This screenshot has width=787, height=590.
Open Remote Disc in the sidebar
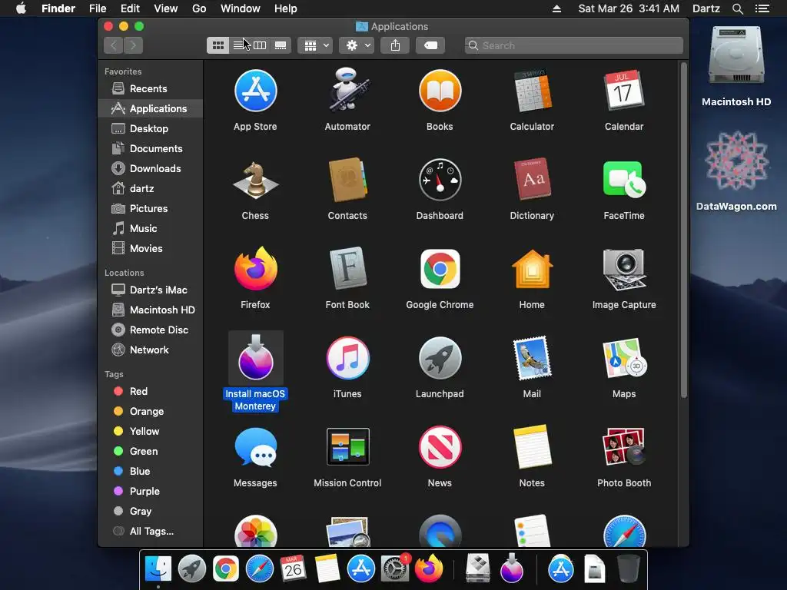[x=151, y=330]
